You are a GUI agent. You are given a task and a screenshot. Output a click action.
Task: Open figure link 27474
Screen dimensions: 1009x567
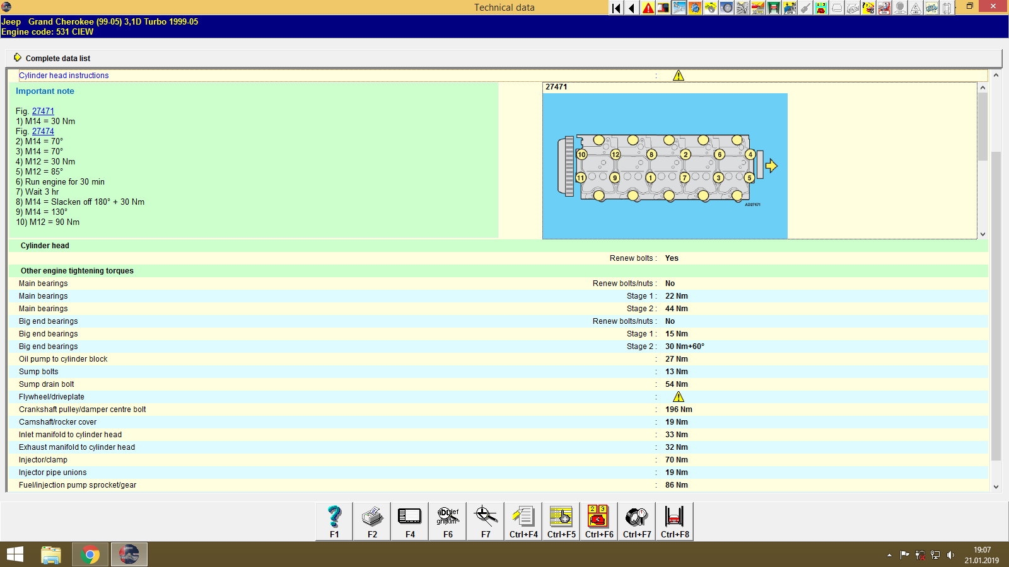tap(43, 131)
